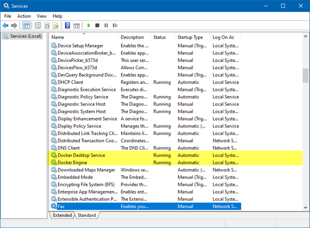This screenshot has height=228, width=310.
Task: Open the Properties toolbar icon
Action: 38,25
